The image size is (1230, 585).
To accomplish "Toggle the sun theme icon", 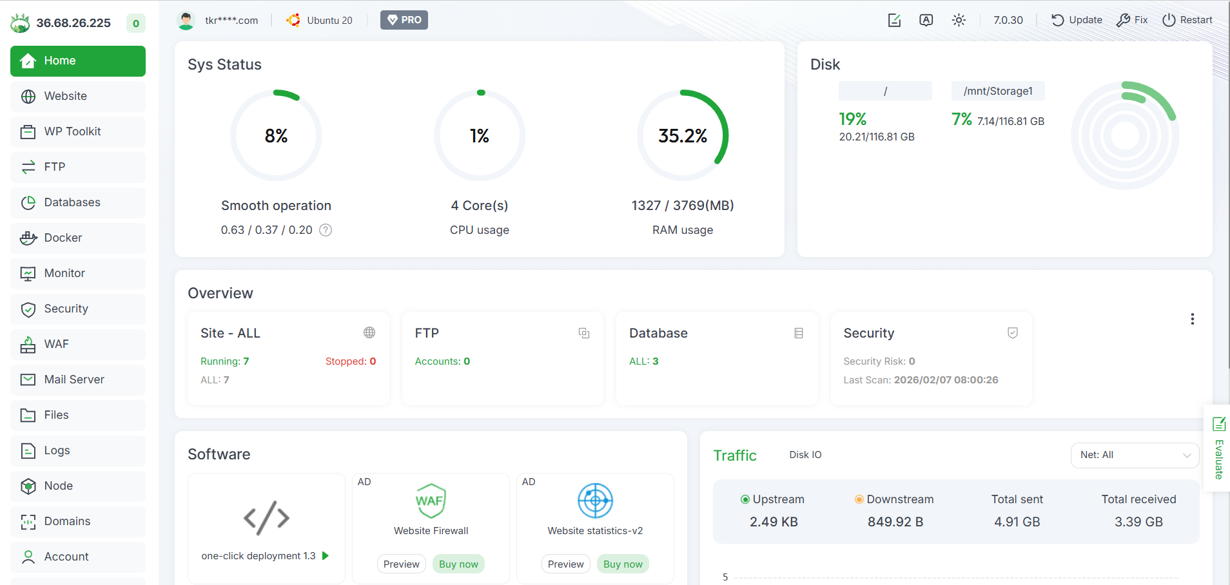I will (959, 20).
